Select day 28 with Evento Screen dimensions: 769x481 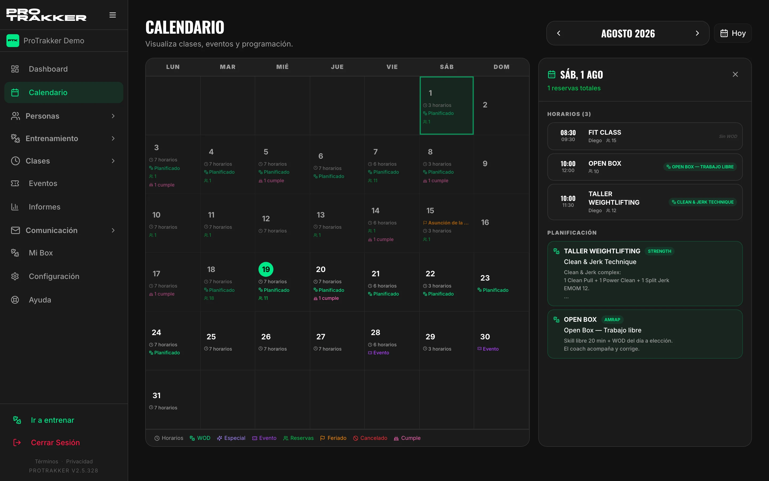tap(392, 341)
